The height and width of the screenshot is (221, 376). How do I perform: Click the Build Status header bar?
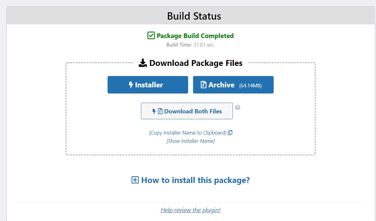tap(194, 16)
